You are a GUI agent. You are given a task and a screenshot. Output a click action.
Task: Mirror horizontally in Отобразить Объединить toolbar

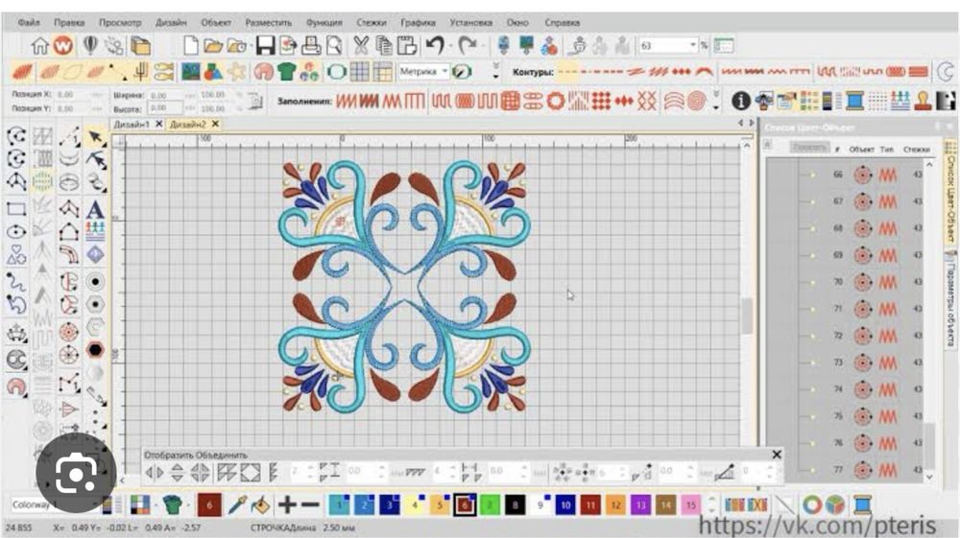click(155, 472)
